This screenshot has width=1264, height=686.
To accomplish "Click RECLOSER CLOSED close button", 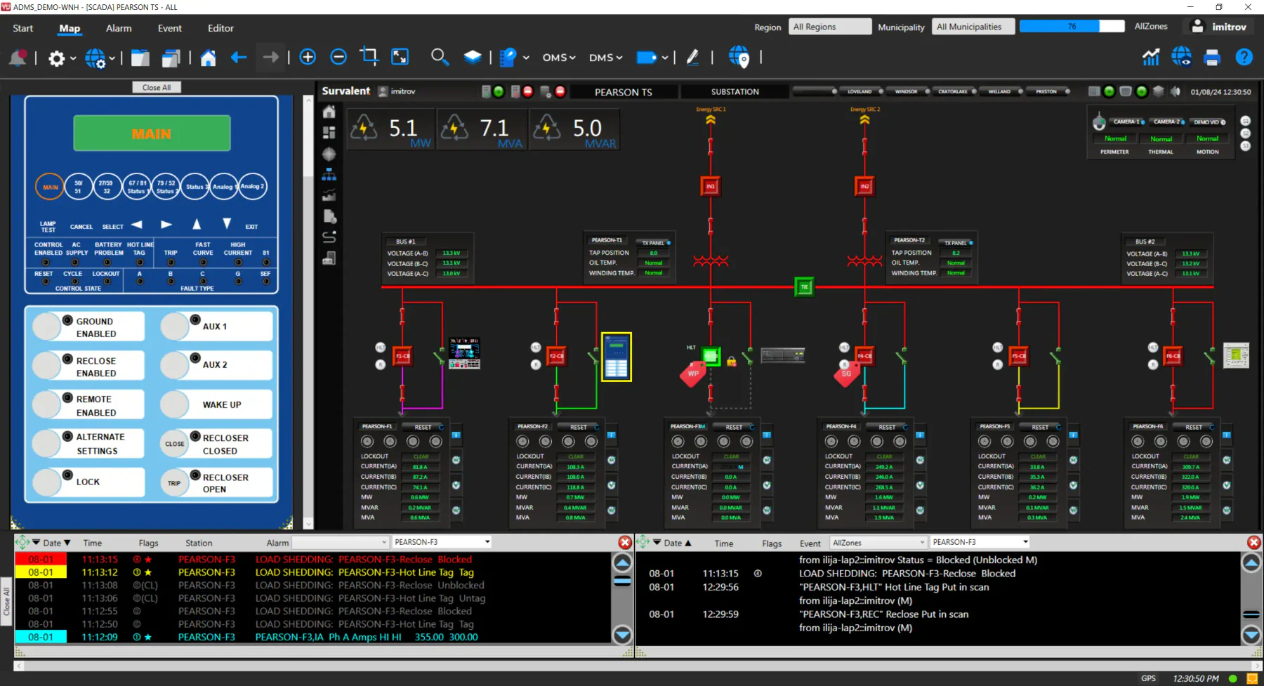I will pyautogui.click(x=175, y=444).
